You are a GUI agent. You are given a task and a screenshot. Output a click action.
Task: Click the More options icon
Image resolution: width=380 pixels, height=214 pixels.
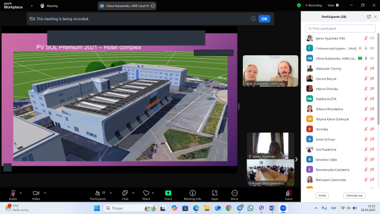(235, 193)
